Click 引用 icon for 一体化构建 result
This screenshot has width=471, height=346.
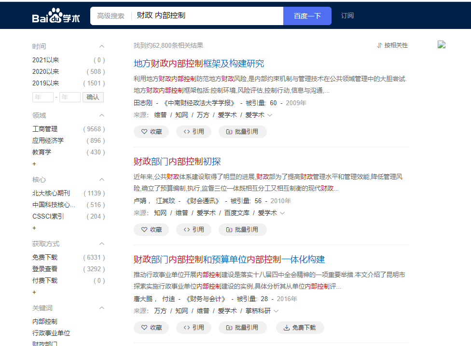click(187, 327)
